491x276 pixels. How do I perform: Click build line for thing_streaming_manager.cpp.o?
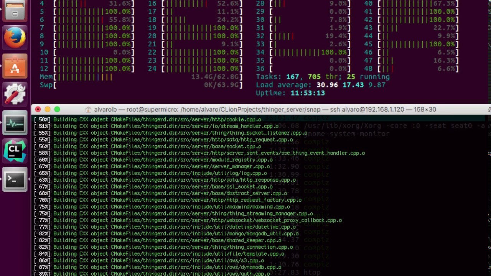(x=173, y=214)
